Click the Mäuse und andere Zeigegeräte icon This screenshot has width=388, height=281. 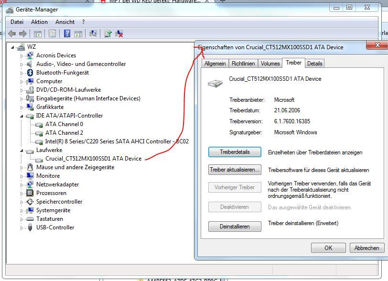[30, 167]
